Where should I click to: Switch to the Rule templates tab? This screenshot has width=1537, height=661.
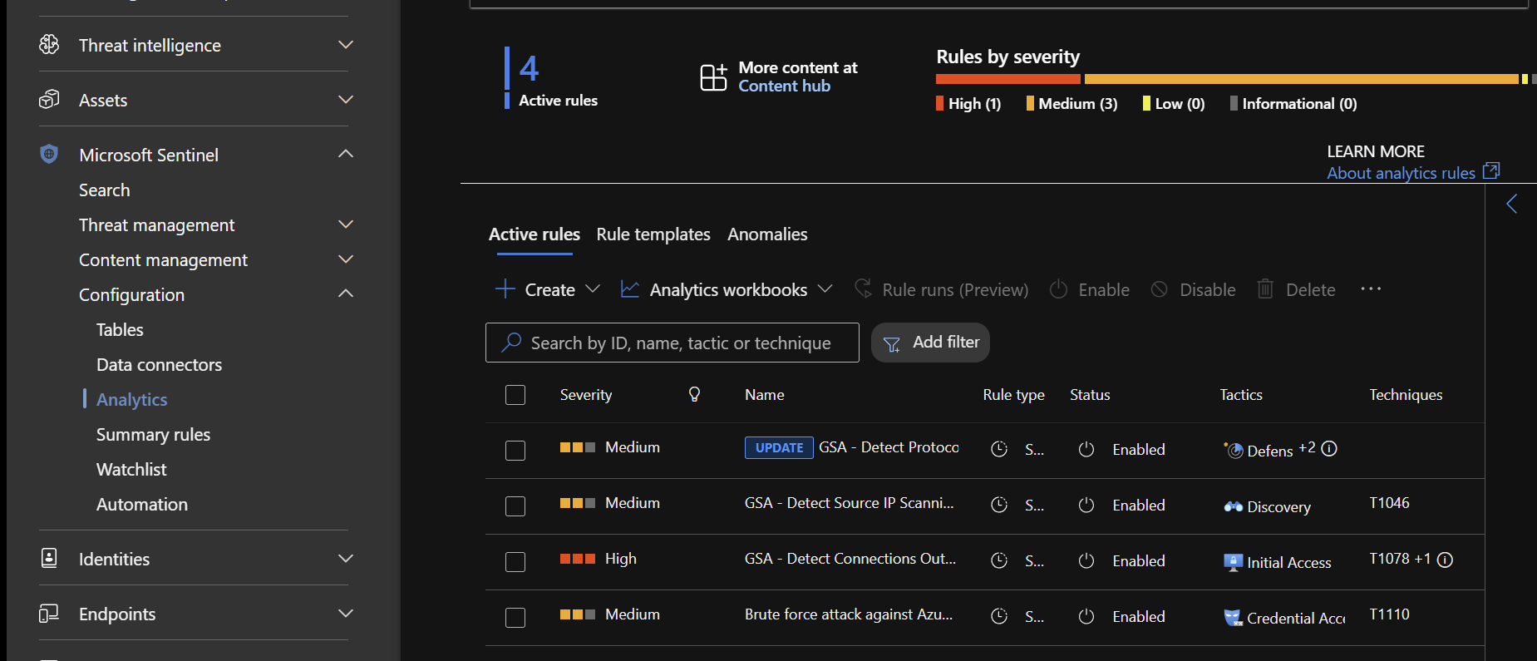(x=653, y=234)
